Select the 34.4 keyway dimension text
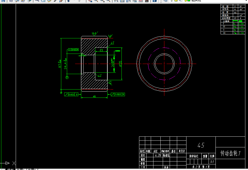Screen dimensions: 248x170 point(65,64)
